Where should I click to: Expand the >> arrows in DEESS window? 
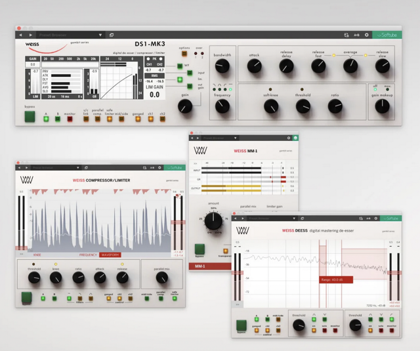pos(238,304)
